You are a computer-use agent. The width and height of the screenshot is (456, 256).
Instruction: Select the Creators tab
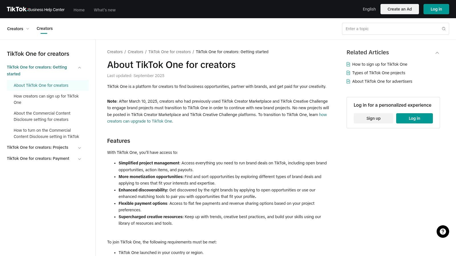(x=44, y=28)
